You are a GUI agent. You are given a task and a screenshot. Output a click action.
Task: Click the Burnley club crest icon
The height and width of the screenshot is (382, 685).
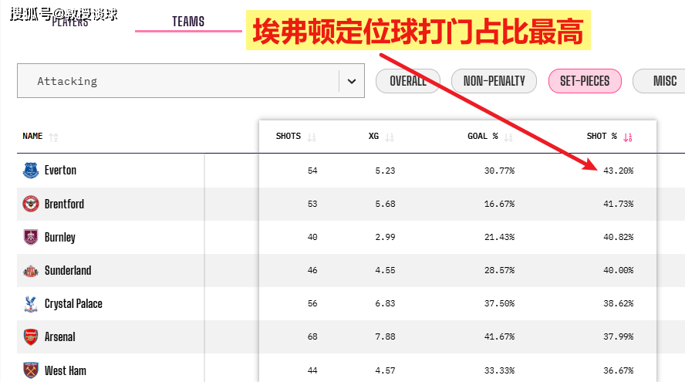pos(31,237)
